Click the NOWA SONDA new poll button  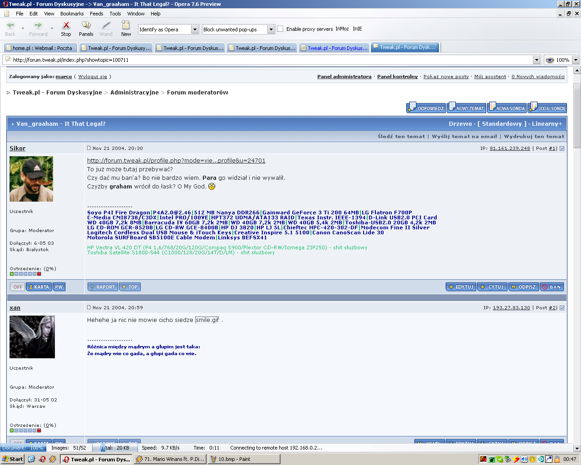507,108
